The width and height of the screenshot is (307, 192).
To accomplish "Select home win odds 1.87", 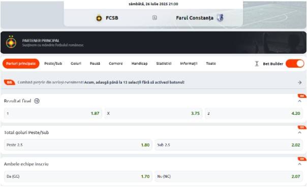I will click(53, 113).
